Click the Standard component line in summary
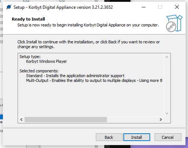Screen dimensions: 188x148 (x=75, y=76)
